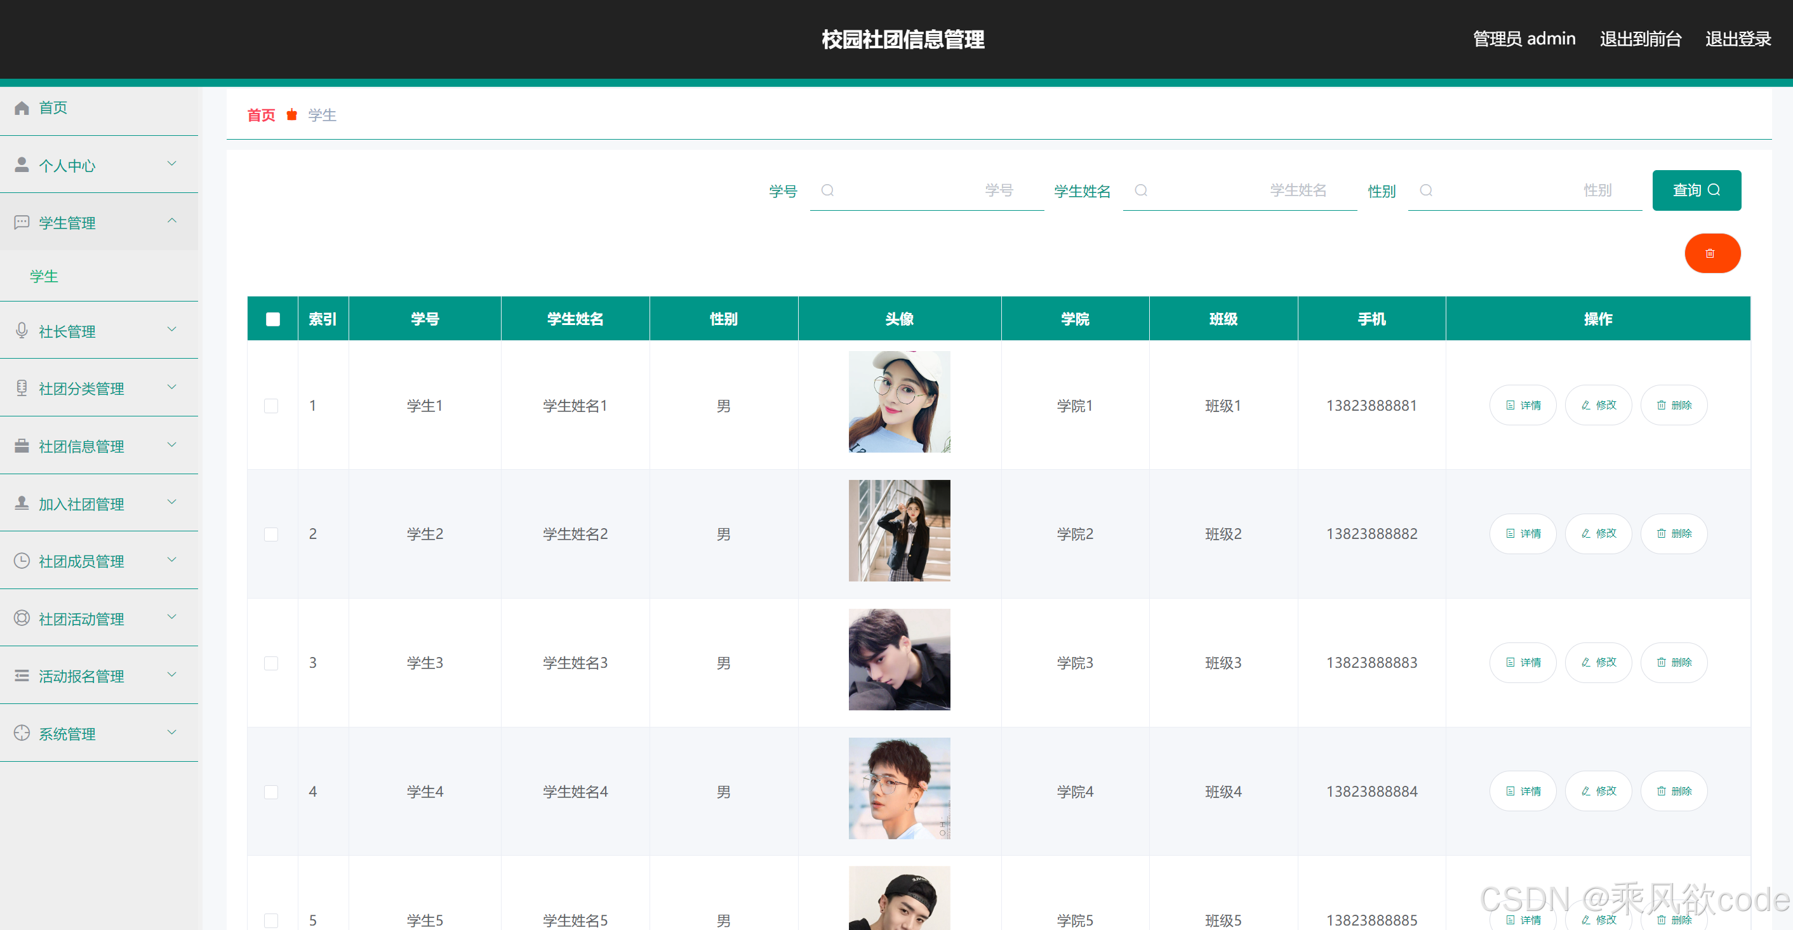Toggle the select-all checkbox in the table header
Image resolution: width=1793 pixels, height=930 pixels.
[x=273, y=319]
